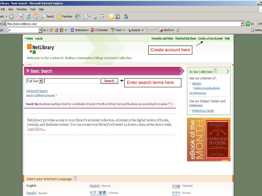Screen dimensions: 262x196
Task: Open the Mail button dropdown arrow
Action: click(90, 17)
